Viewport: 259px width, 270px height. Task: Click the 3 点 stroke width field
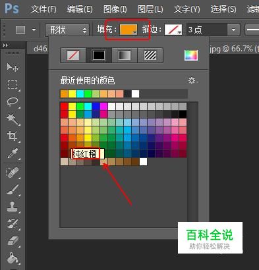(x=206, y=30)
